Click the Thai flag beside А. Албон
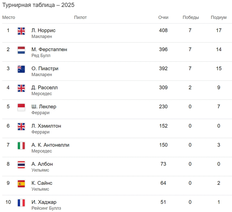The width and height of the screenshot is (232, 212). tap(21, 164)
